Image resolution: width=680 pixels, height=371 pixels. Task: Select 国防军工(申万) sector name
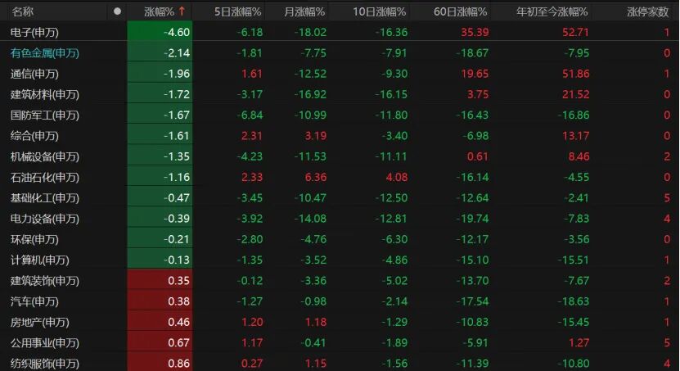point(45,115)
